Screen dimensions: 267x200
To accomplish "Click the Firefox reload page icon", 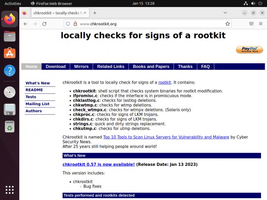I will tap(44, 24).
